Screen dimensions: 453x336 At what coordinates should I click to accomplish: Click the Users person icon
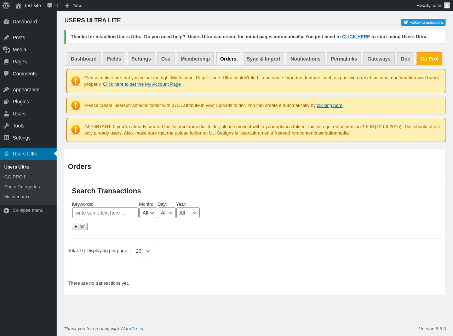coord(6,114)
